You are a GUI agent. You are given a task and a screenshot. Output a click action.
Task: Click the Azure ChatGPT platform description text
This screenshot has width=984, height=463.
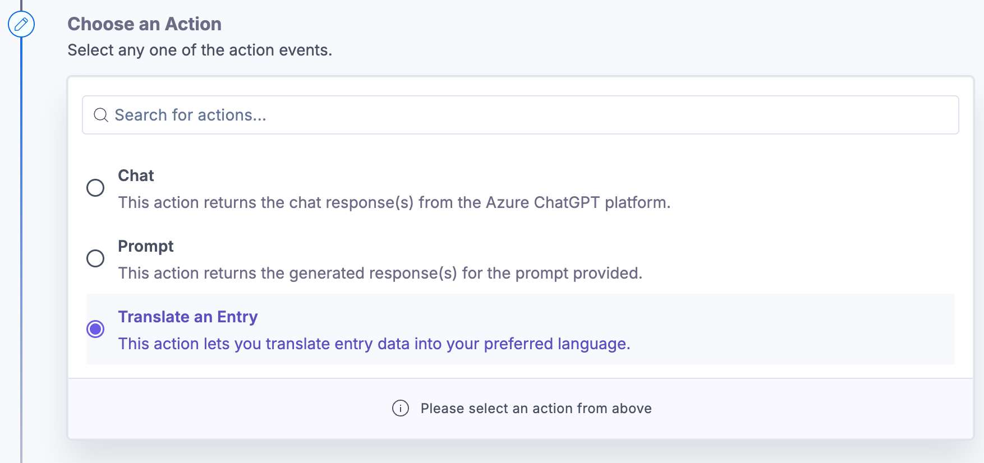(394, 202)
